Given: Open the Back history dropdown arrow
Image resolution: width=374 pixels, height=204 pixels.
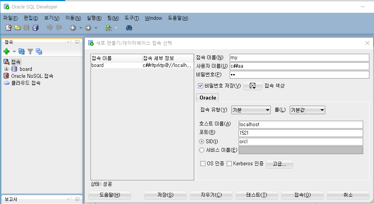Looking at the screenshot, I should [x=80, y=28].
